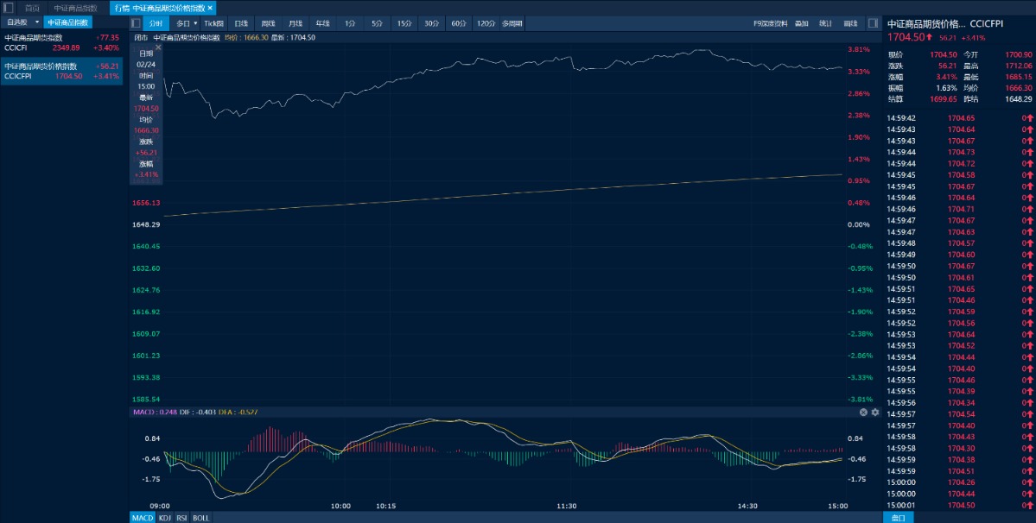Click the 叠加 overlay button
This screenshot has height=523, width=1036.
tap(802, 23)
